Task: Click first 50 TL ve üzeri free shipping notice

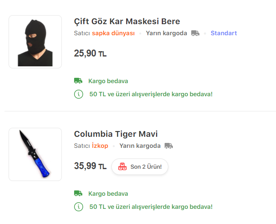Action: (151, 94)
